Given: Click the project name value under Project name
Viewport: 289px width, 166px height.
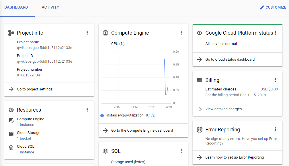Looking at the screenshot, I should click(x=44, y=48).
